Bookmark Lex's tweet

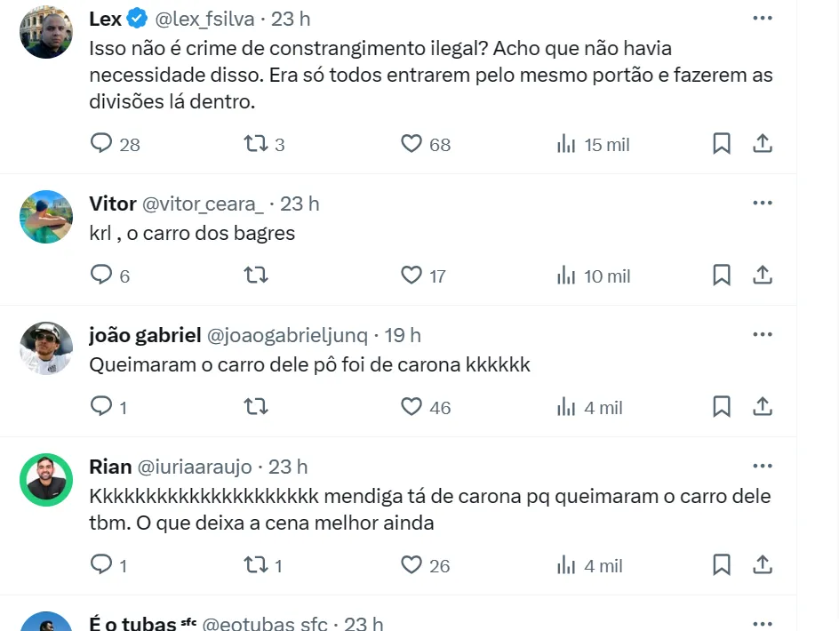tap(722, 143)
